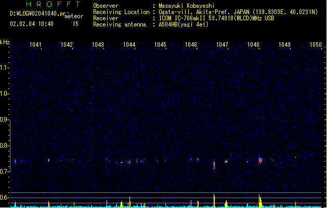Select observer name Masayuki Kobayashi
Image resolution: width=327 pixels, height=208 pixels.
187,6
